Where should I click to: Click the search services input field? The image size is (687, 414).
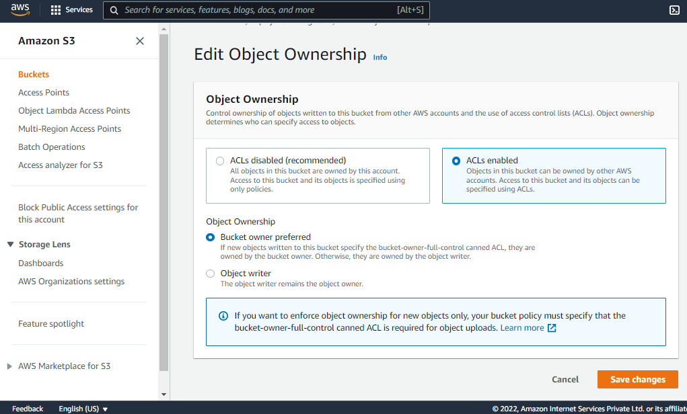click(259, 10)
